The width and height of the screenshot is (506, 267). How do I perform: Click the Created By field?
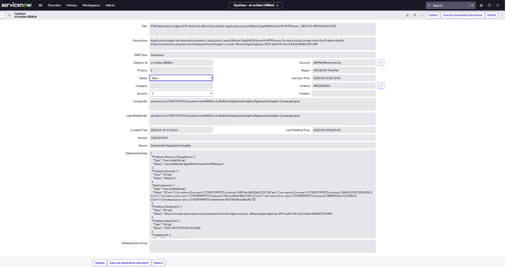tap(263, 105)
